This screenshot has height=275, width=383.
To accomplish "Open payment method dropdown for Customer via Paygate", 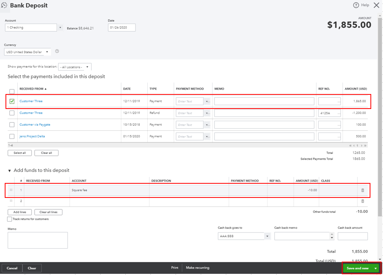I will [207, 125].
